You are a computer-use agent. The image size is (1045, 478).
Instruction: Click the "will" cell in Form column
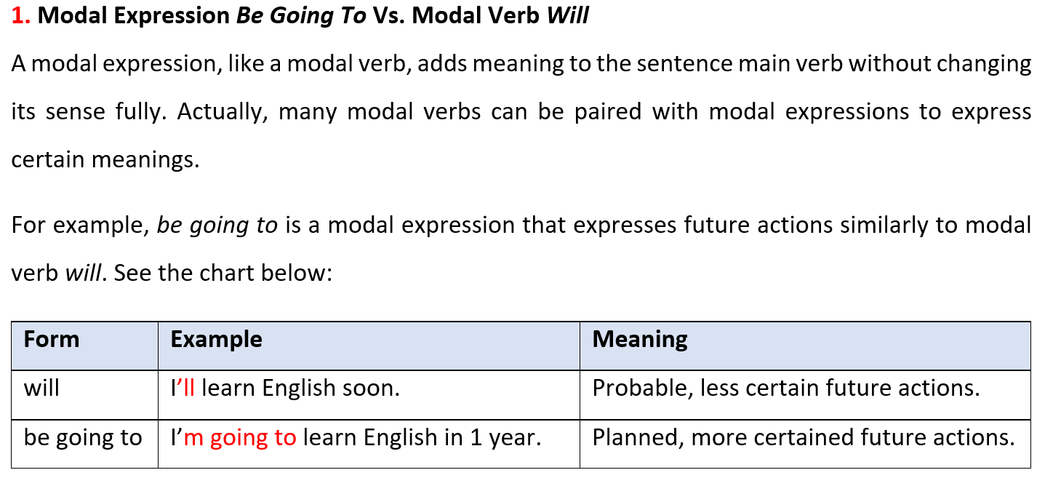[x=85, y=395]
